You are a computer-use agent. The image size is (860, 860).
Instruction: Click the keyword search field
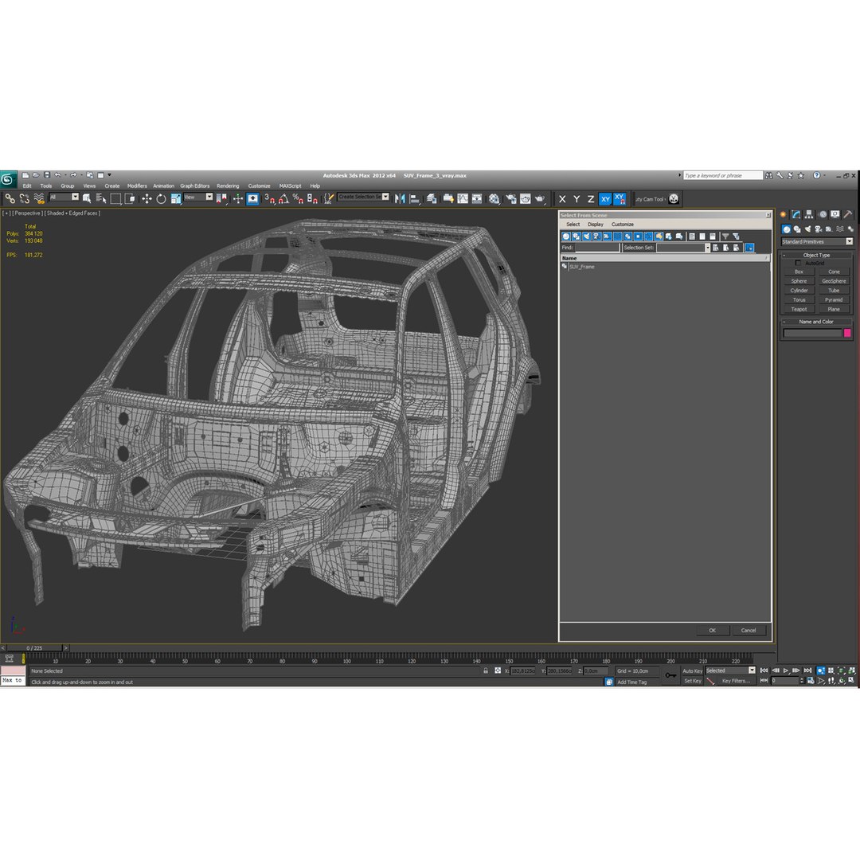click(x=722, y=175)
